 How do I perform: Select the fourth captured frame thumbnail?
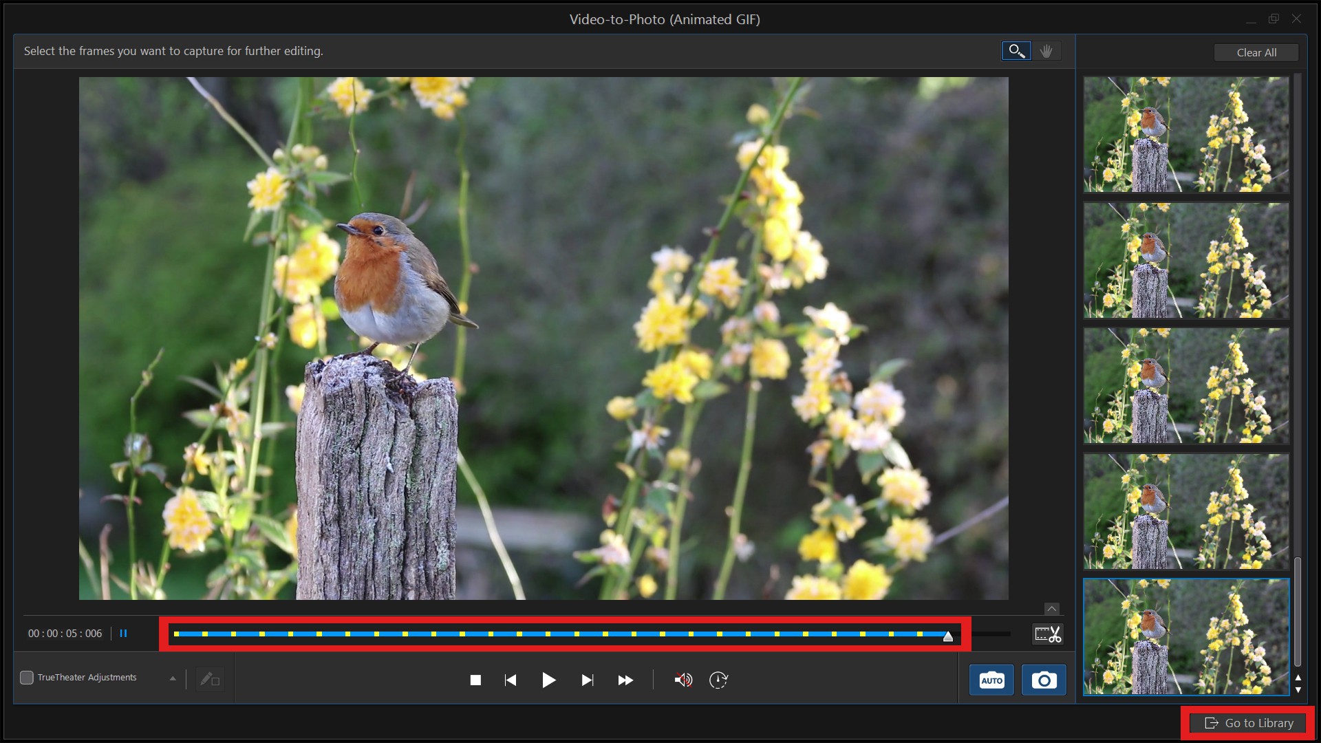coord(1186,511)
